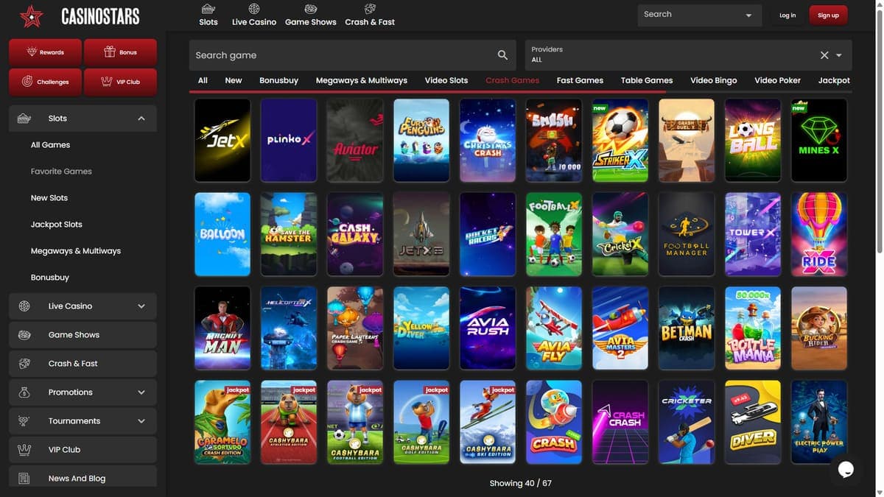The width and height of the screenshot is (884, 497).
Task: Open All Games in sidebar
Action: [50, 145]
